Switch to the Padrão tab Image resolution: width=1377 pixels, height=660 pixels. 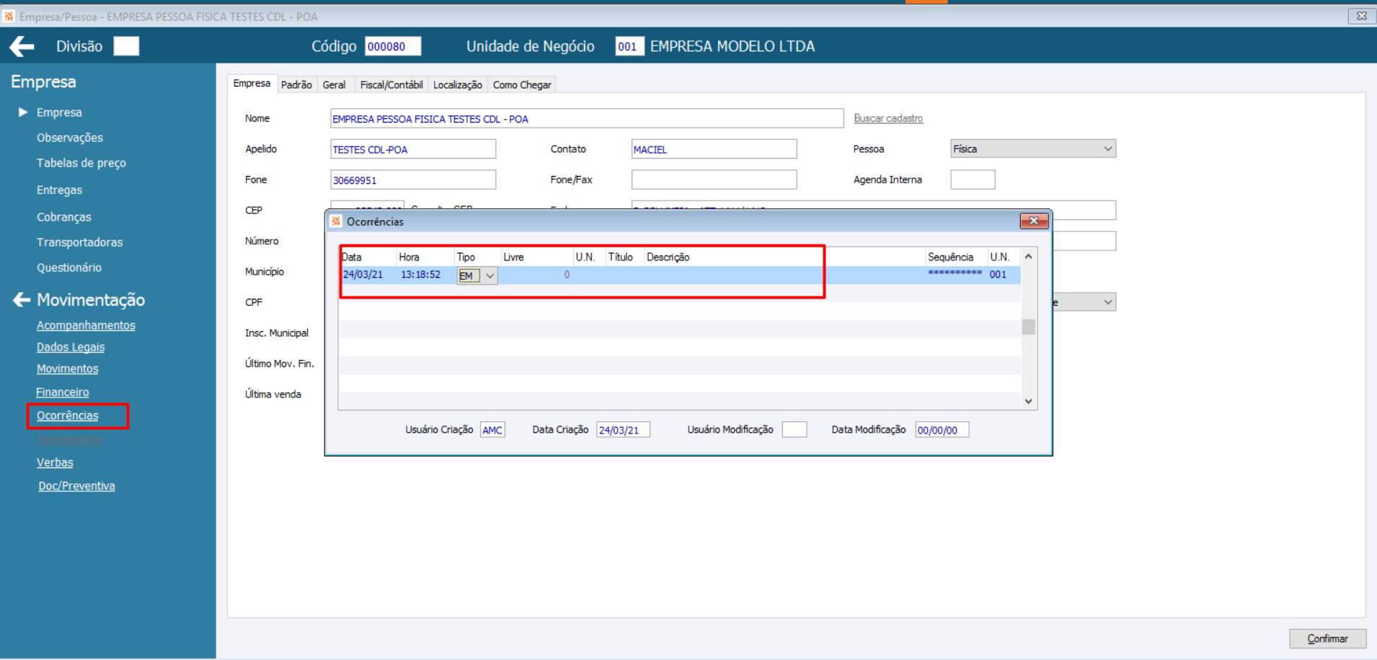pos(296,85)
